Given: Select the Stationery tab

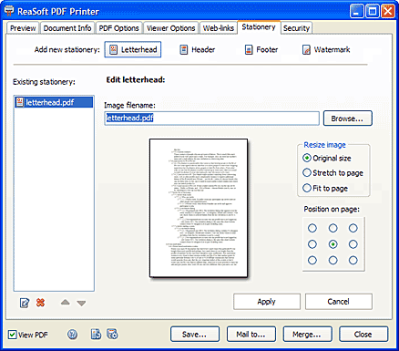Looking at the screenshot, I should [259, 27].
